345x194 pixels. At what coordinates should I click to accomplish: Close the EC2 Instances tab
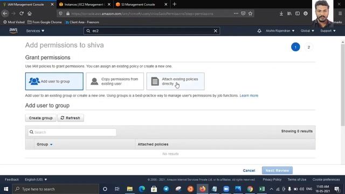coord(109,4)
